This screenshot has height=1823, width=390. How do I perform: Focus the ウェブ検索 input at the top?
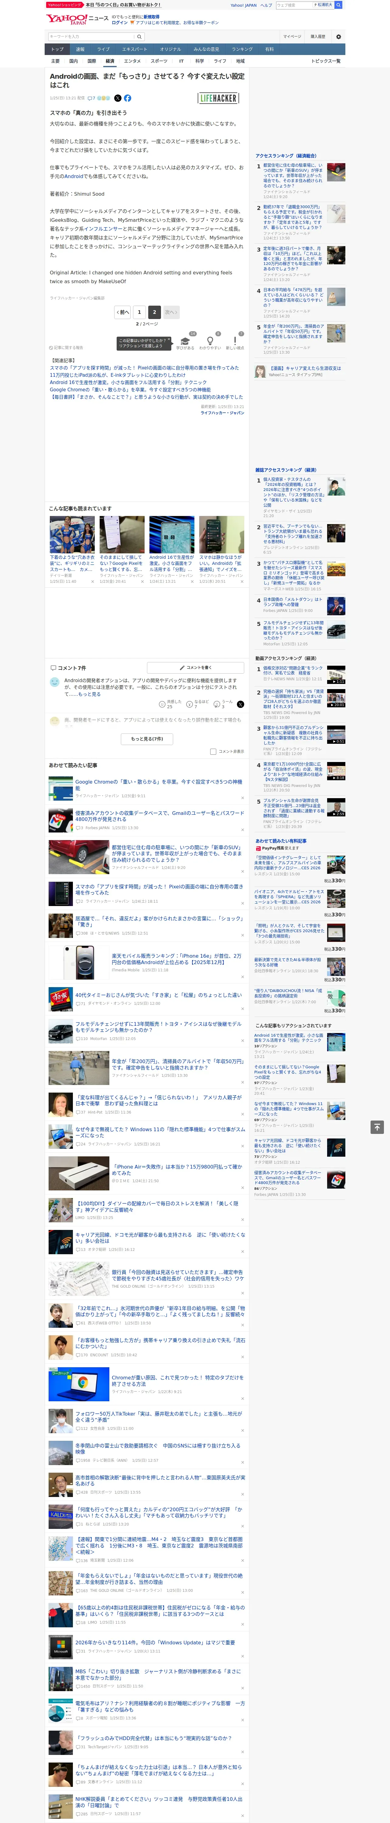pyautogui.click(x=294, y=5)
